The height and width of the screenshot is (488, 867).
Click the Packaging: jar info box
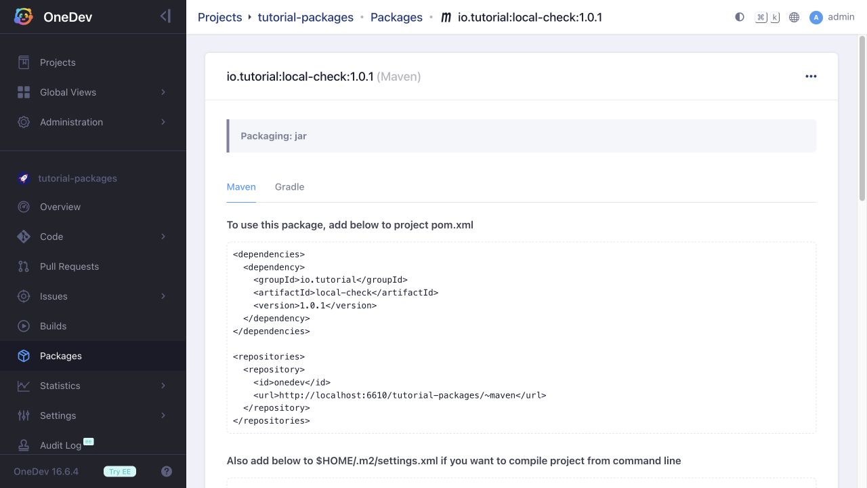click(522, 136)
